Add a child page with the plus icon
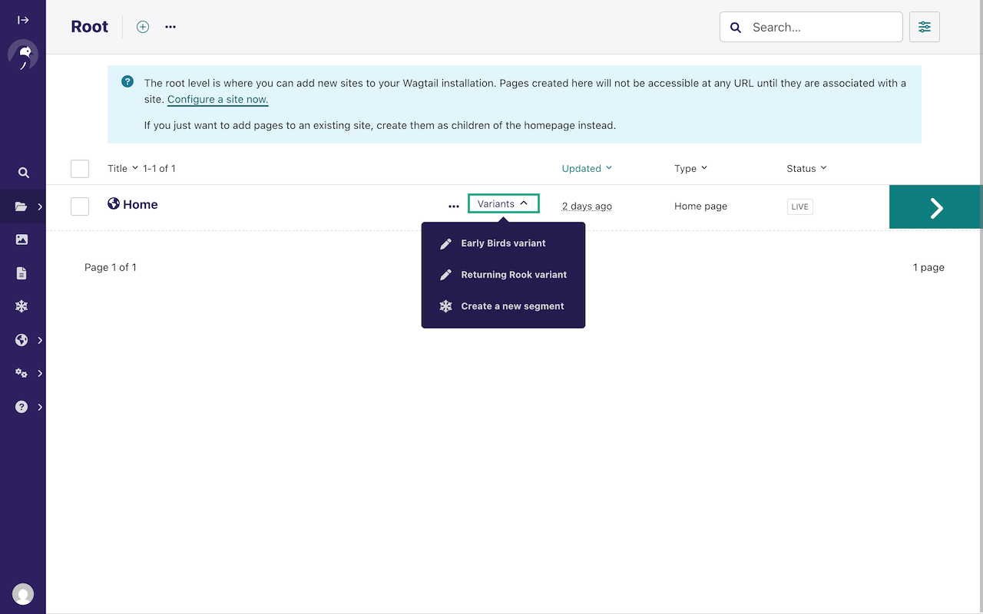Screen dimensions: 983x614 pos(143,27)
